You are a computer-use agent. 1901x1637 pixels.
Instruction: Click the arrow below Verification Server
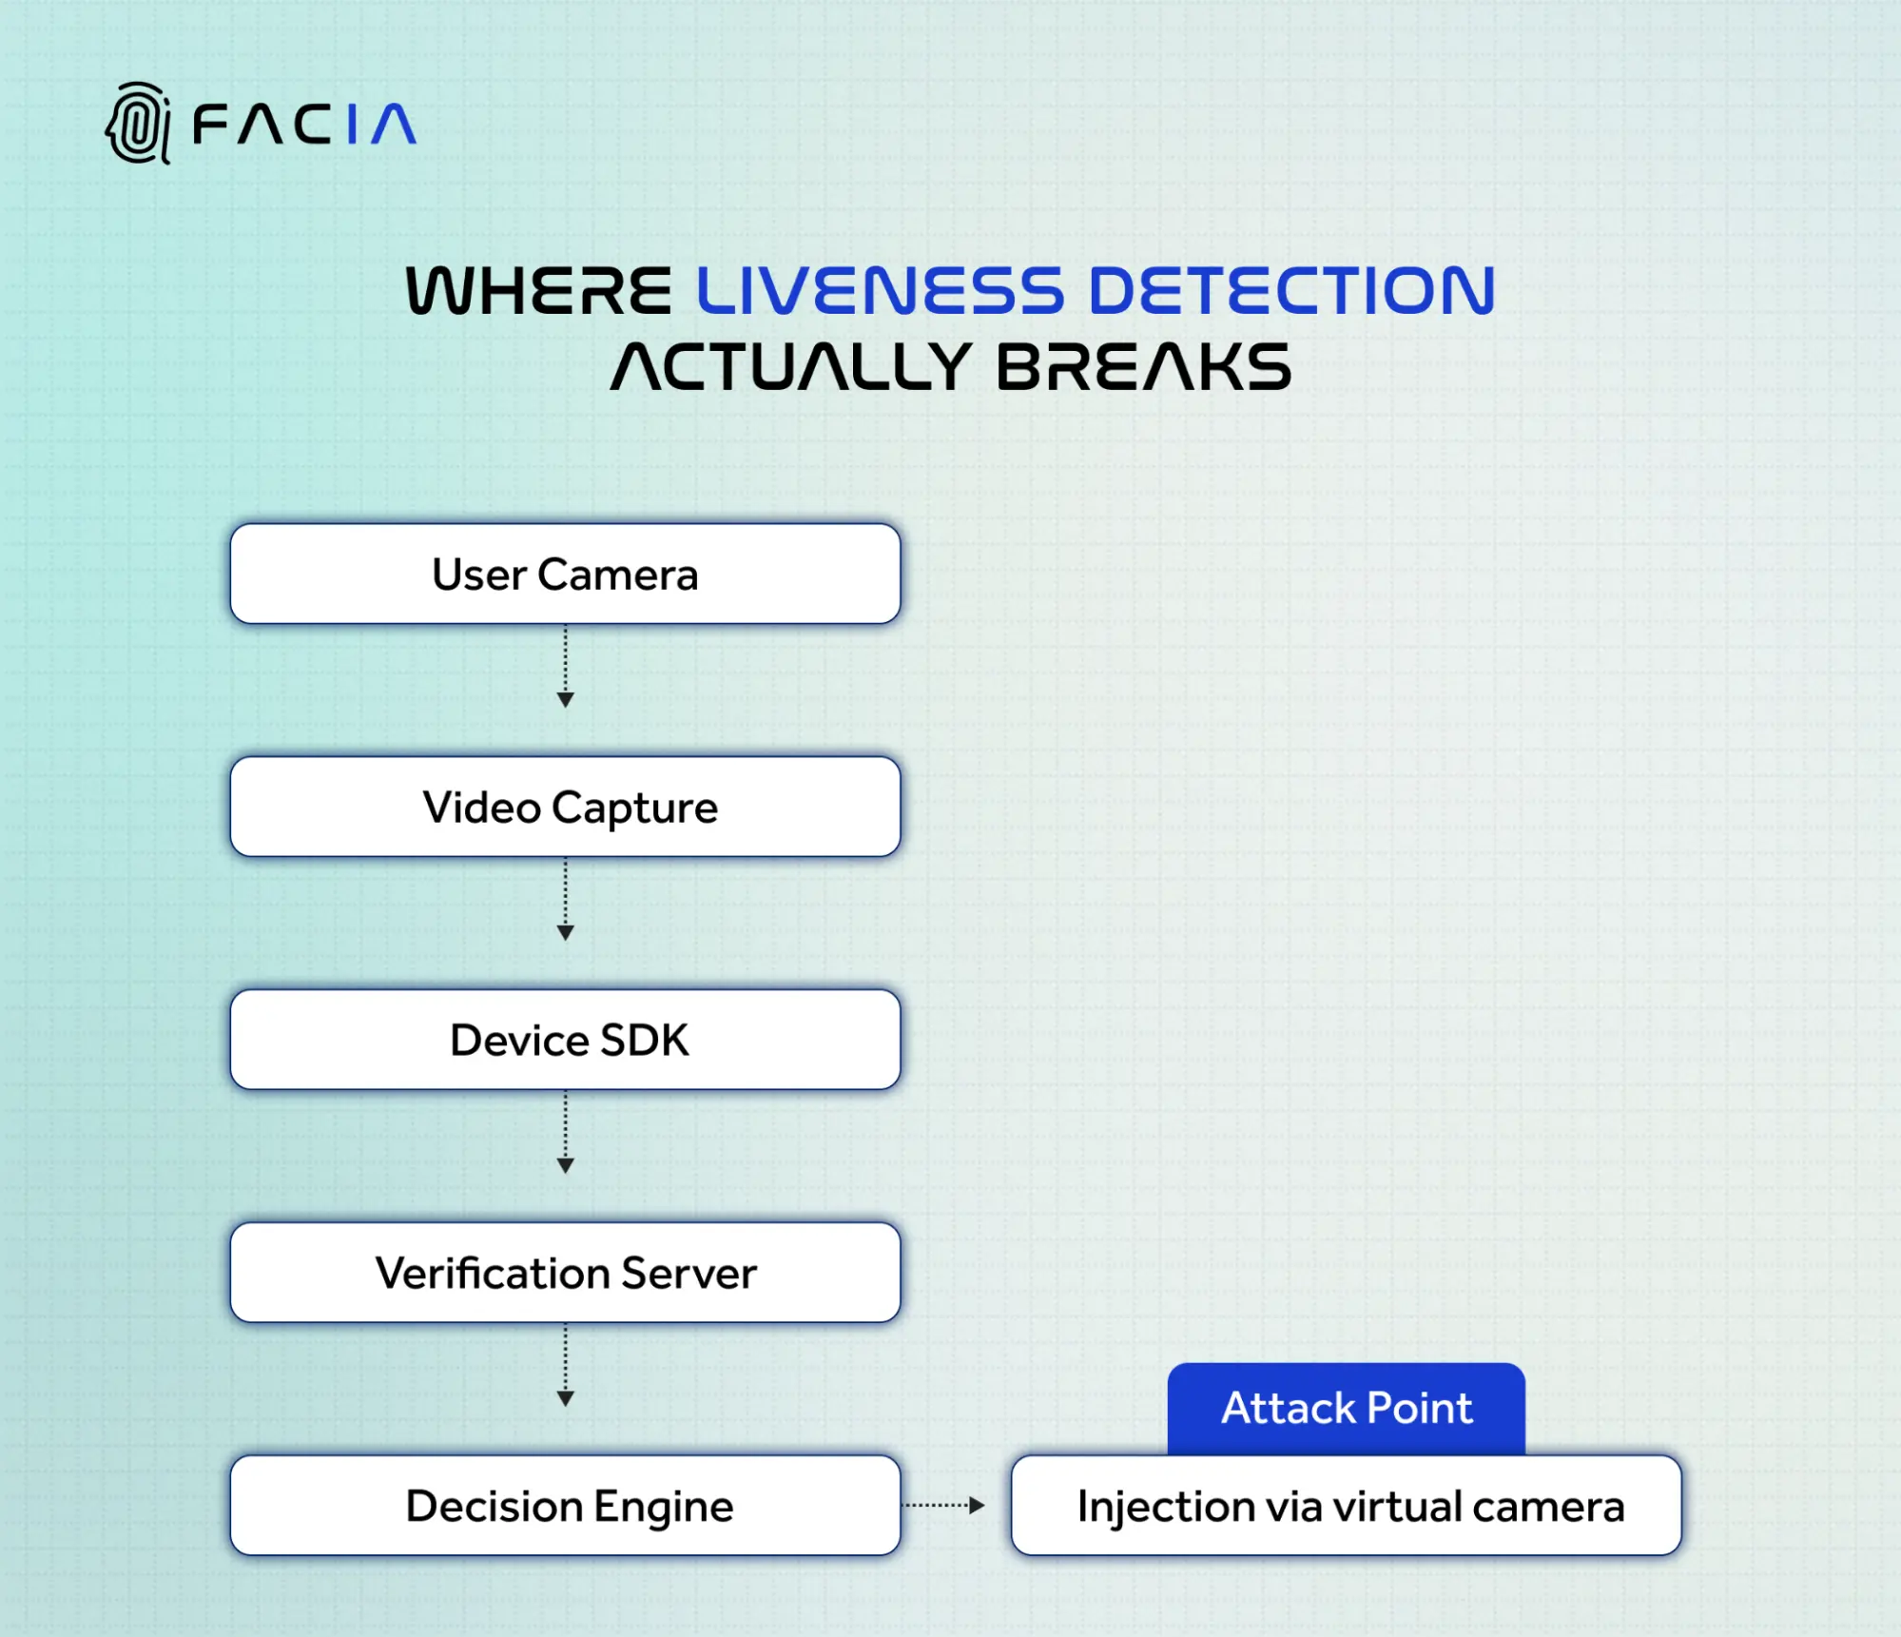click(564, 1365)
